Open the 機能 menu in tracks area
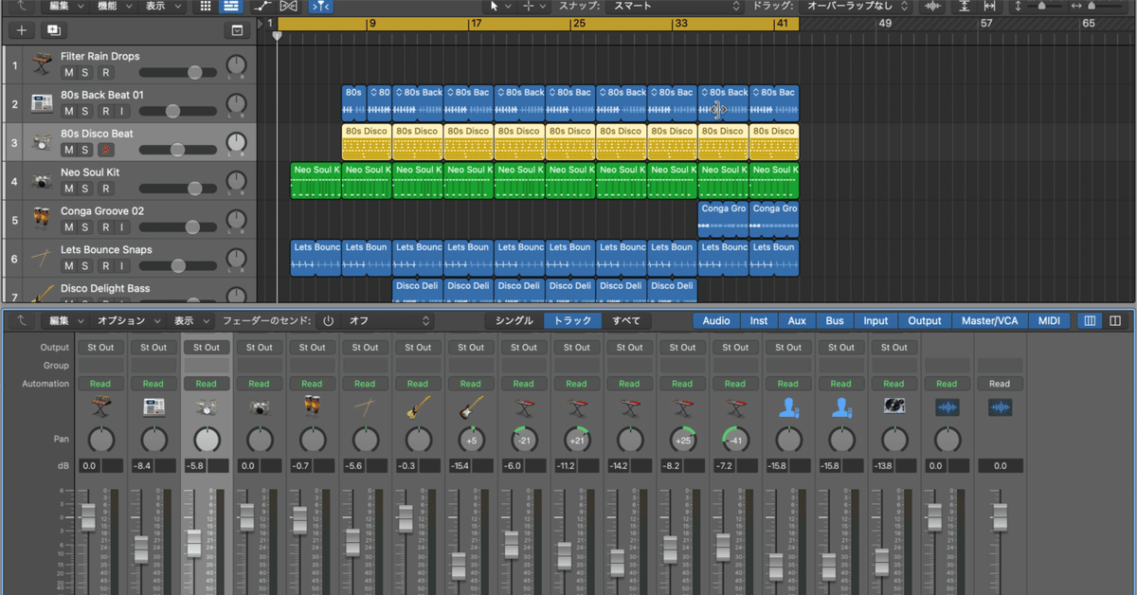1137x595 pixels. click(x=116, y=7)
